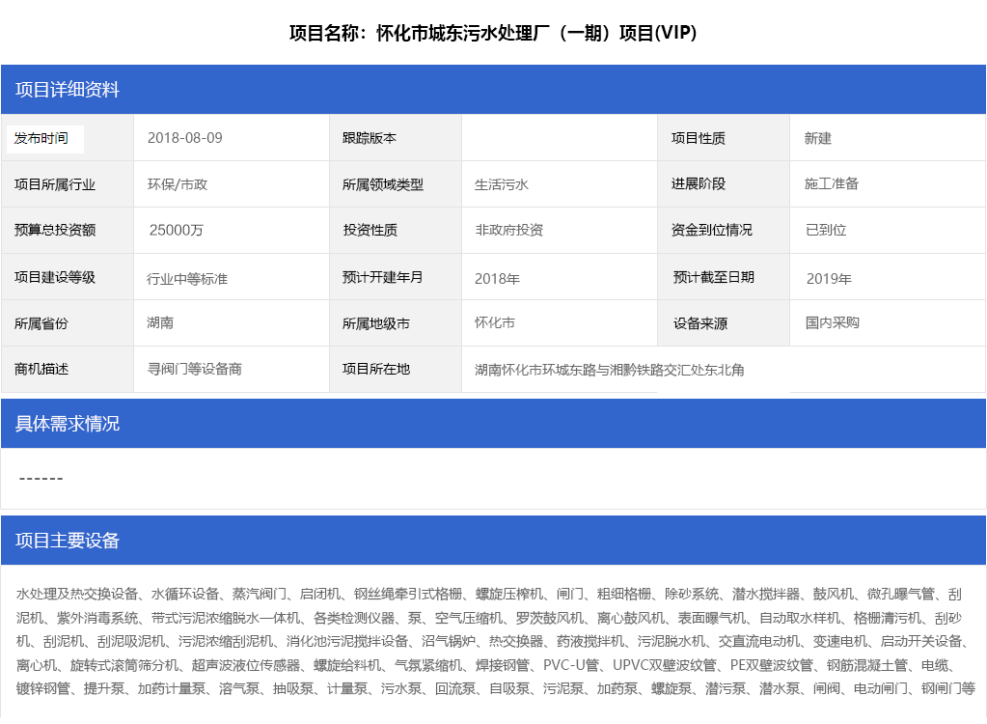Click the 湖南 province value
The width and height of the screenshot is (987, 724).
point(160,322)
